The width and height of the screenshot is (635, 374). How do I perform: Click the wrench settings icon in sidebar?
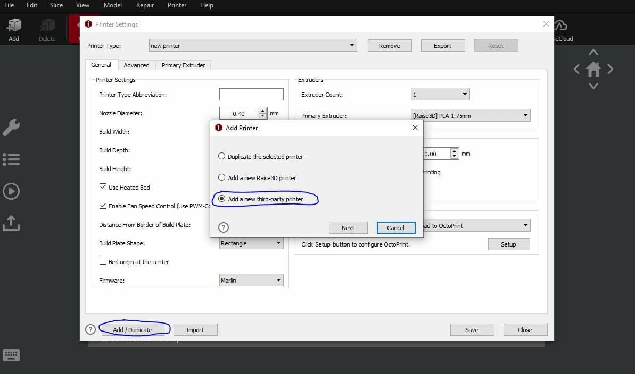11,127
